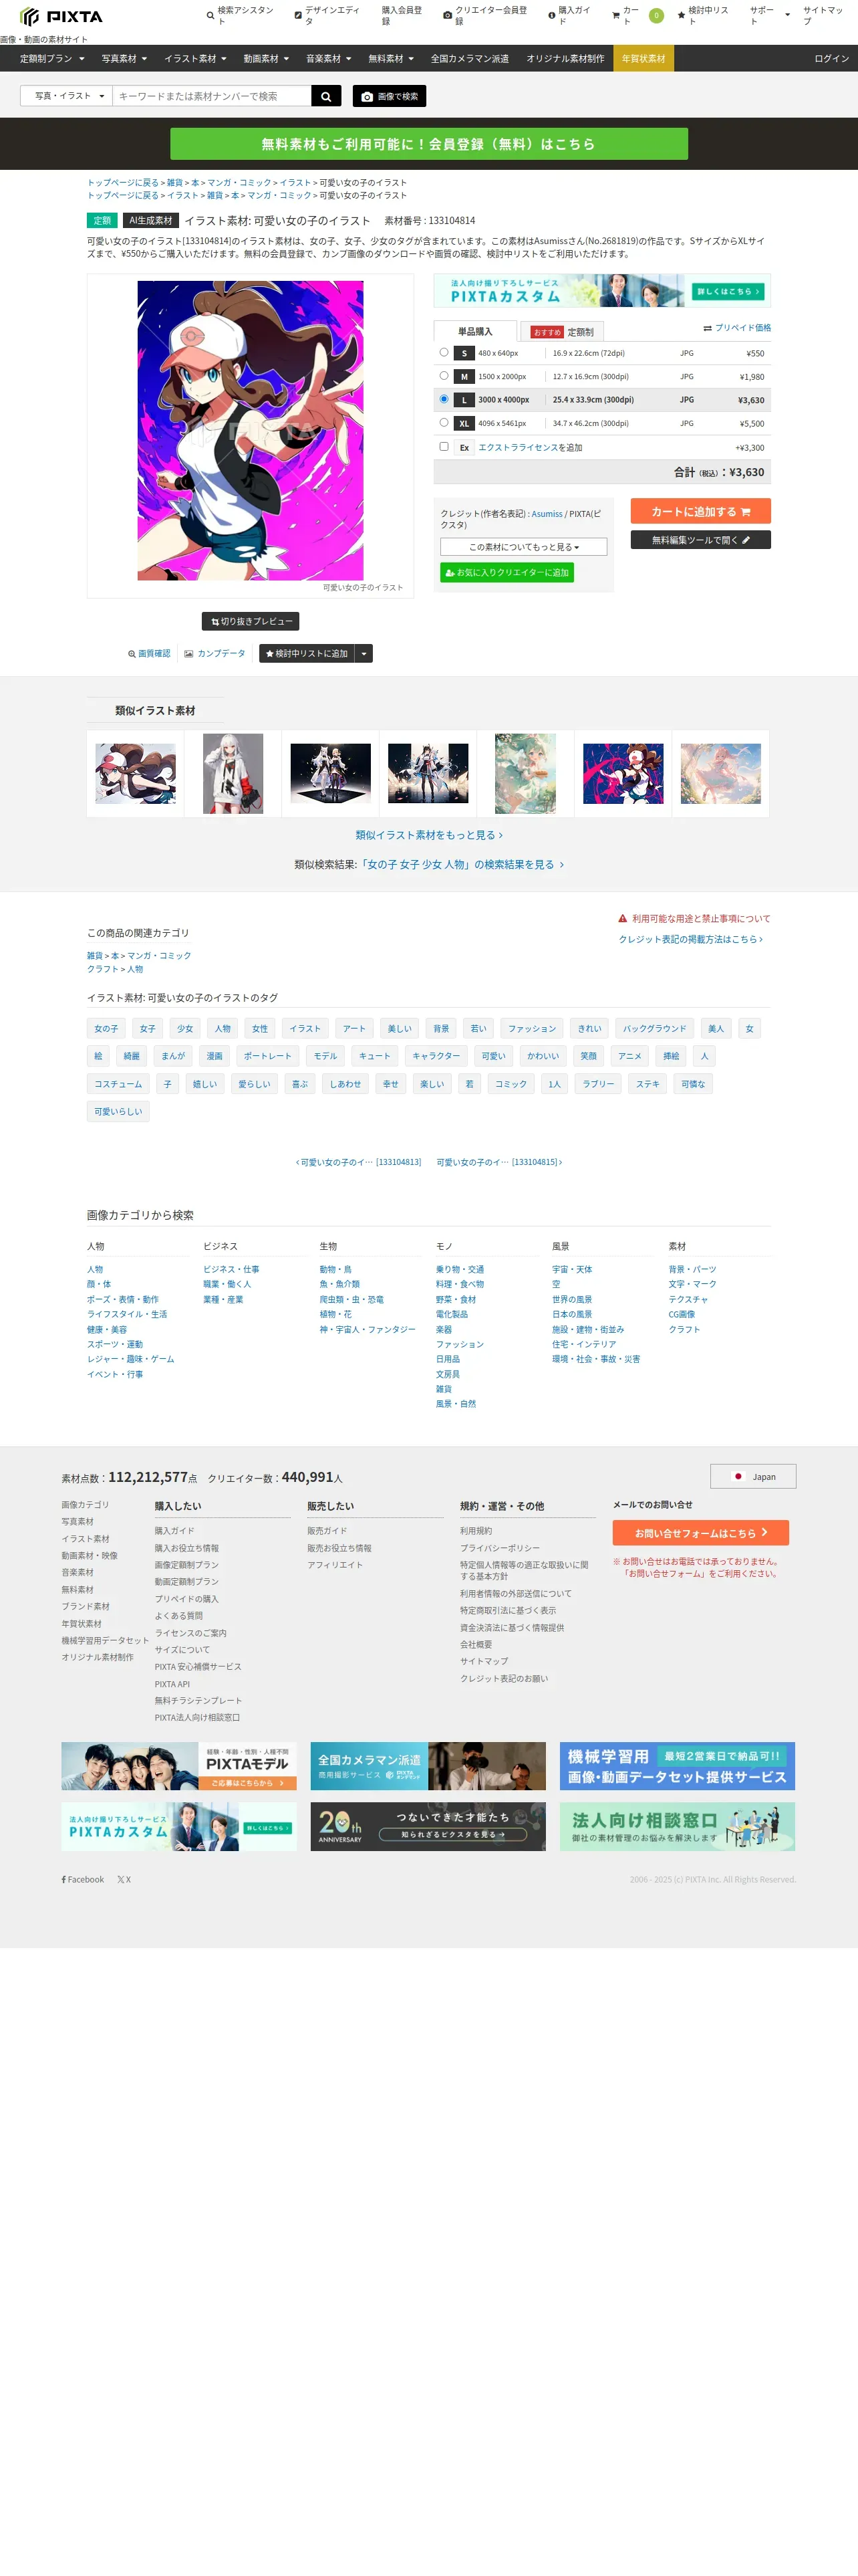Open 検索アシスタント search assistant
This screenshot has width=858, height=2576.
[241, 16]
